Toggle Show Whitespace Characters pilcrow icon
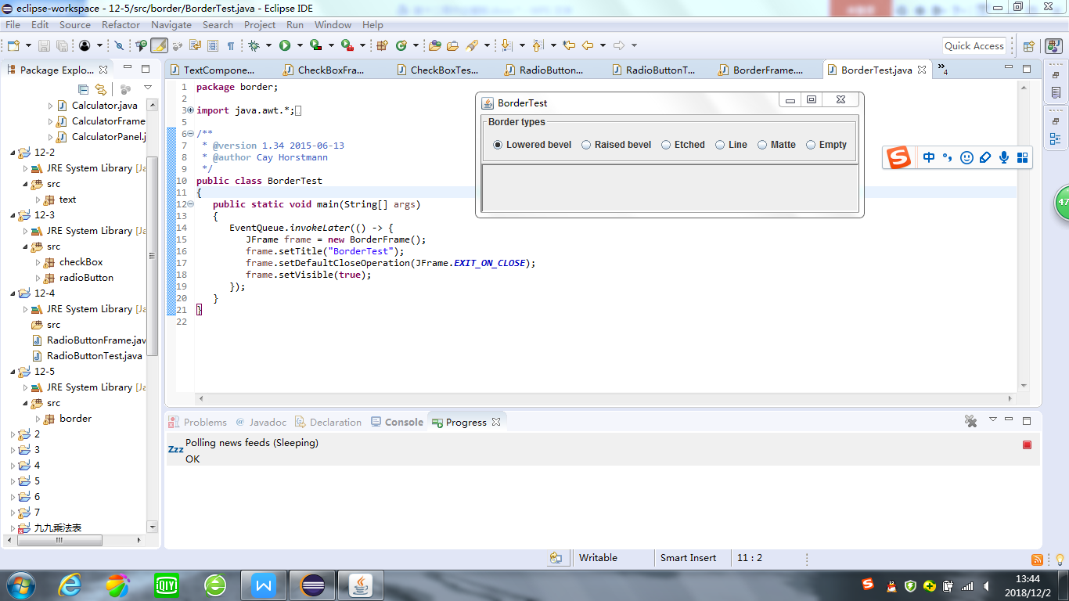This screenshot has width=1069, height=601. [231, 45]
